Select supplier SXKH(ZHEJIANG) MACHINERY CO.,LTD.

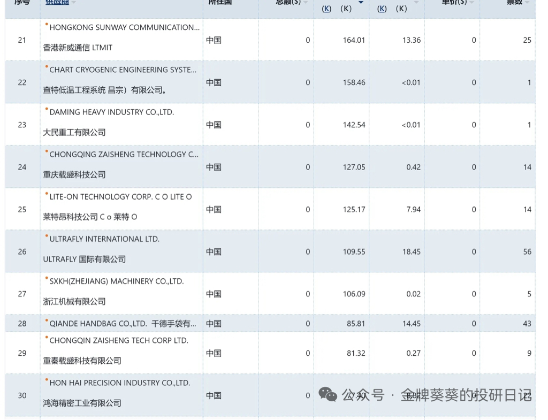pyautogui.click(x=116, y=281)
